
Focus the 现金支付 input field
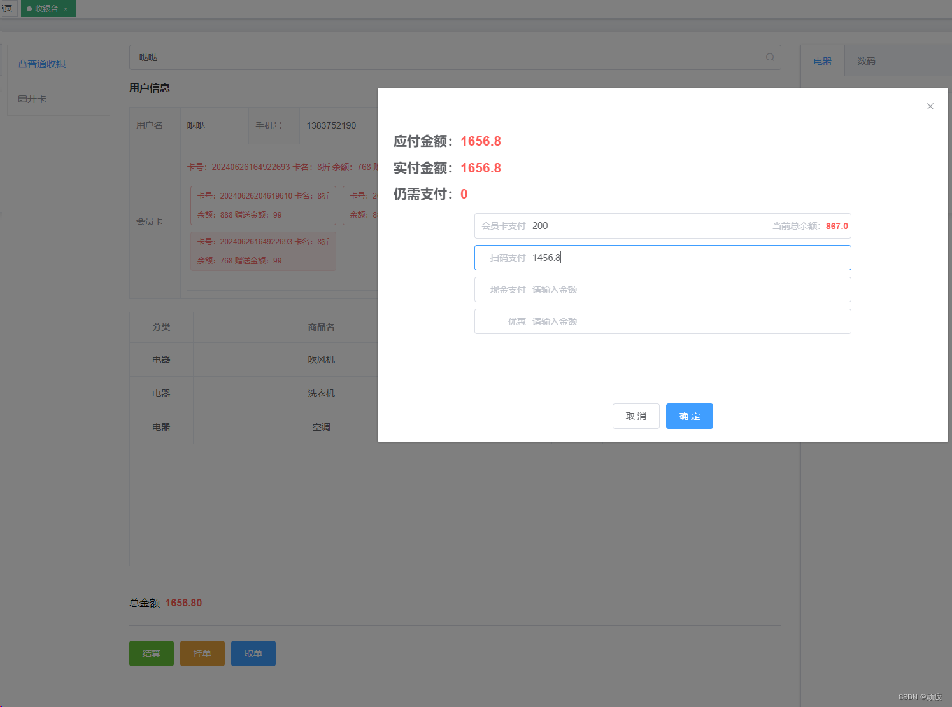click(662, 290)
